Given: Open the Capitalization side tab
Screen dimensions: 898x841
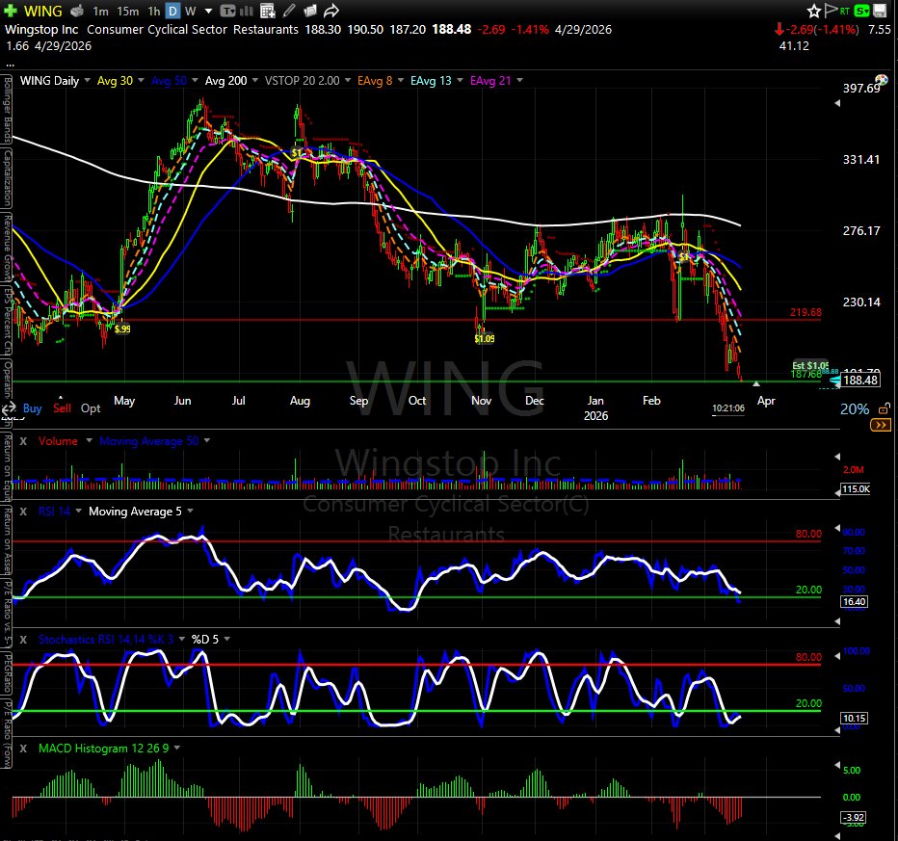Looking at the screenshot, I should click(7, 178).
